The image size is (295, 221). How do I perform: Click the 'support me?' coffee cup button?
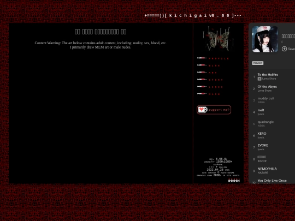click(x=214, y=110)
